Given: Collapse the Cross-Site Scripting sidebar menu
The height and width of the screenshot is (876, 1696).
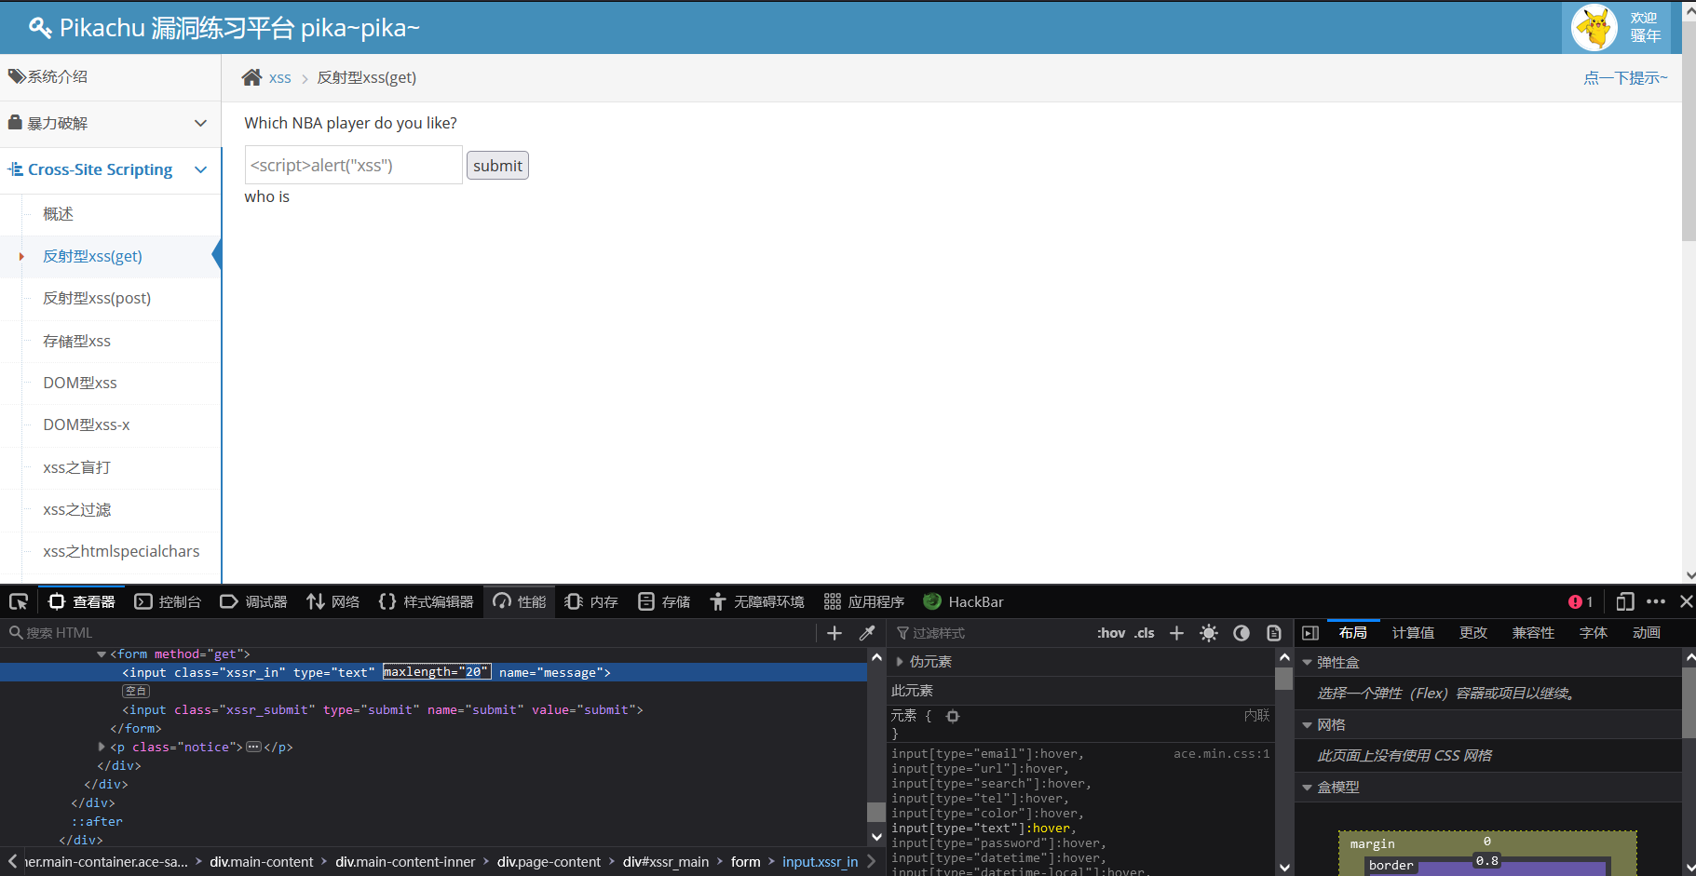Looking at the screenshot, I should click(111, 169).
